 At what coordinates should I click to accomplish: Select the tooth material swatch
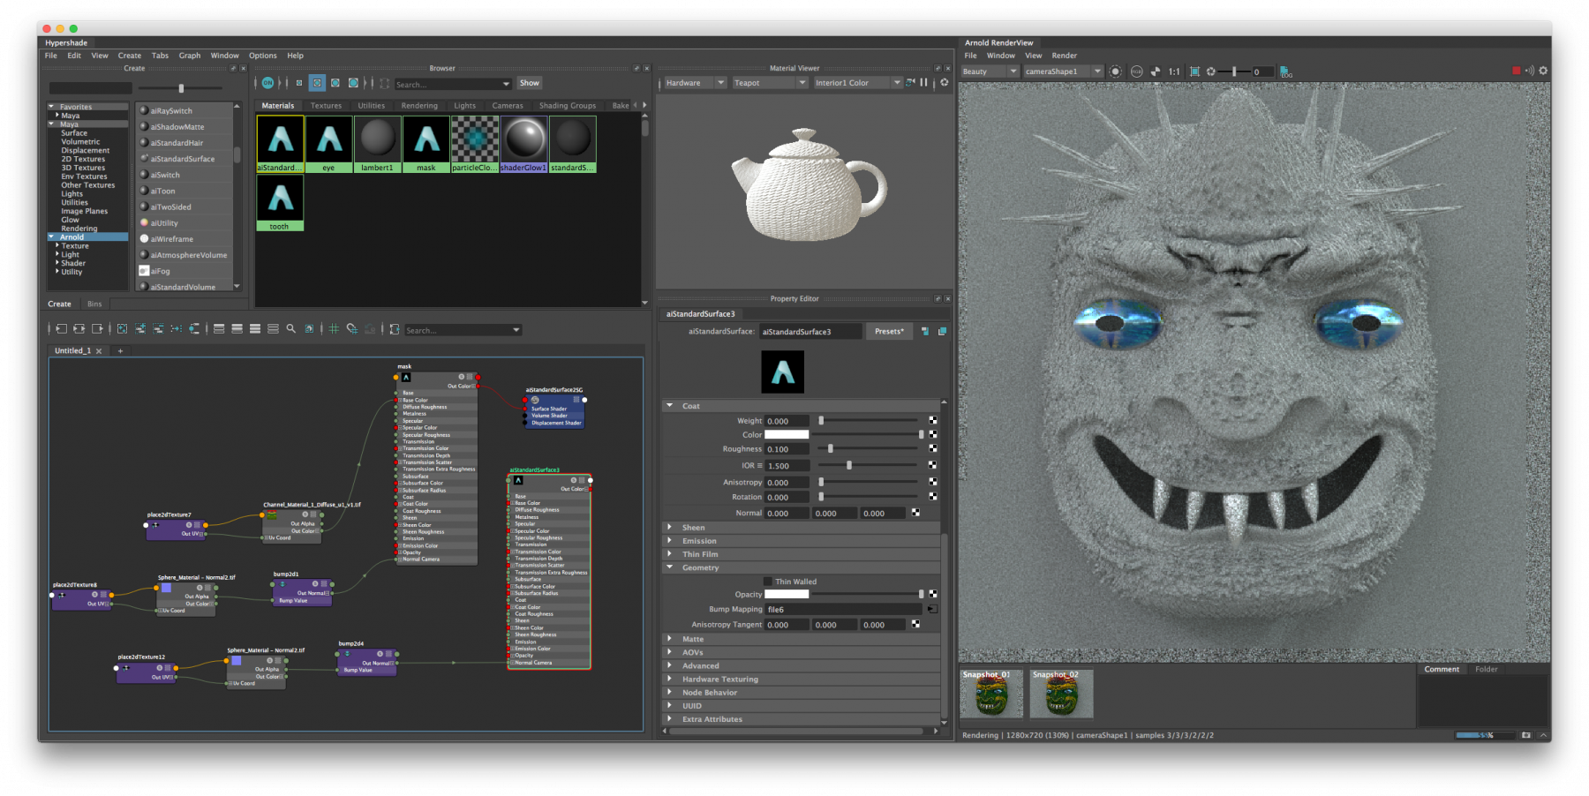pyautogui.click(x=280, y=203)
